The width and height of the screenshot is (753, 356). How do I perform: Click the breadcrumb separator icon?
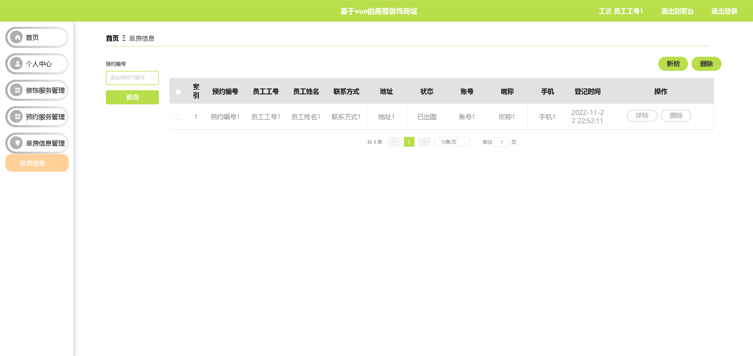[x=124, y=38]
